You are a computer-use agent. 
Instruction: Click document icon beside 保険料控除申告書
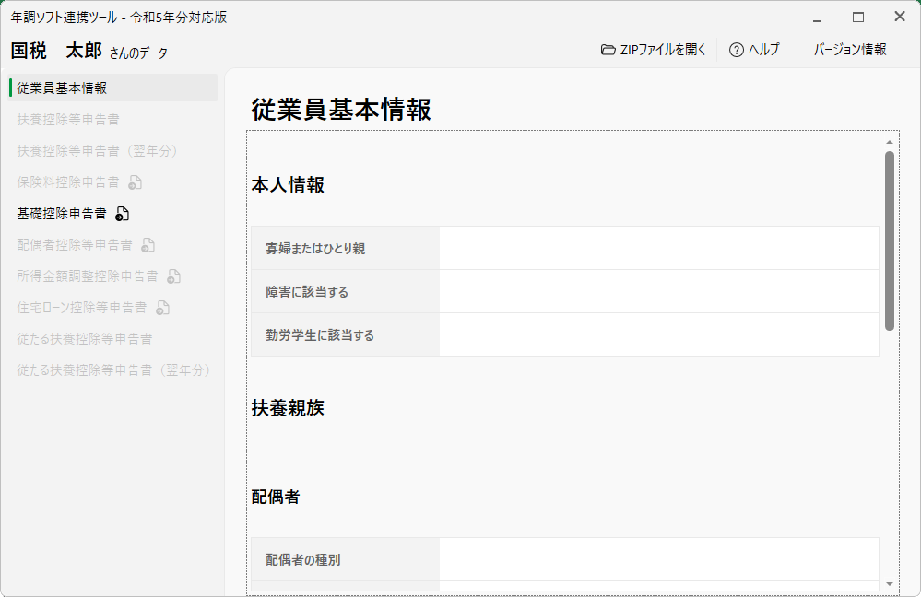point(135,182)
